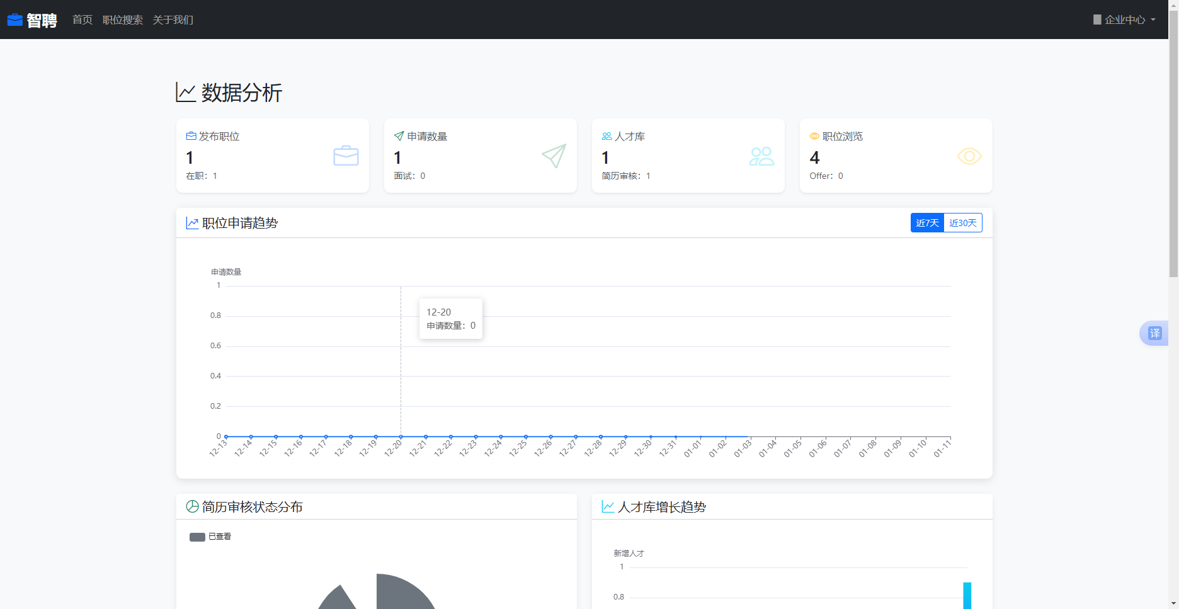
Task: Click the number 4 in 职位浏览 card
Action: pos(814,157)
